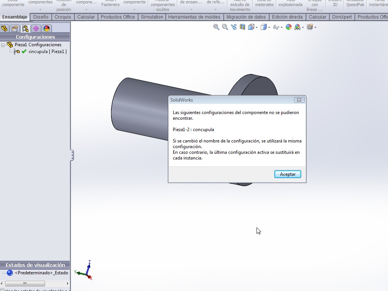Click Hide/Show Items glasses icon
Viewport: 388px width, 291px height.
click(276, 27)
